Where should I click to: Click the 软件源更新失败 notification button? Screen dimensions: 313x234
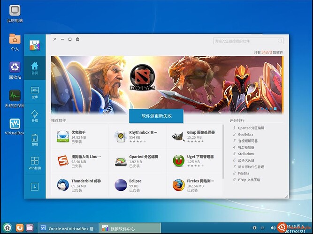[156, 116]
